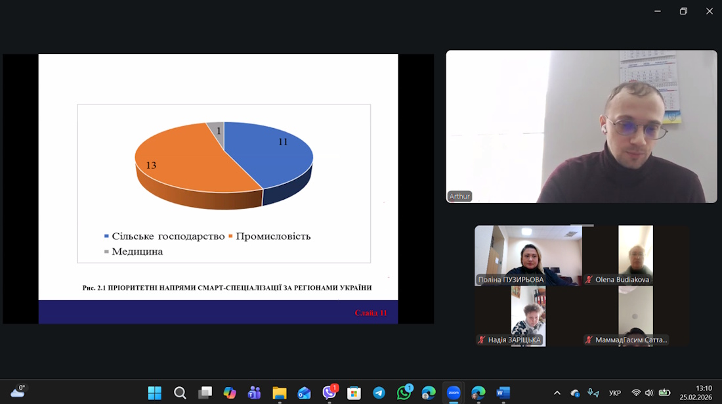The height and width of the screenshot is (404, 722).
Task: Open the Zoom app in taskbar
Action: coord(454,393)
